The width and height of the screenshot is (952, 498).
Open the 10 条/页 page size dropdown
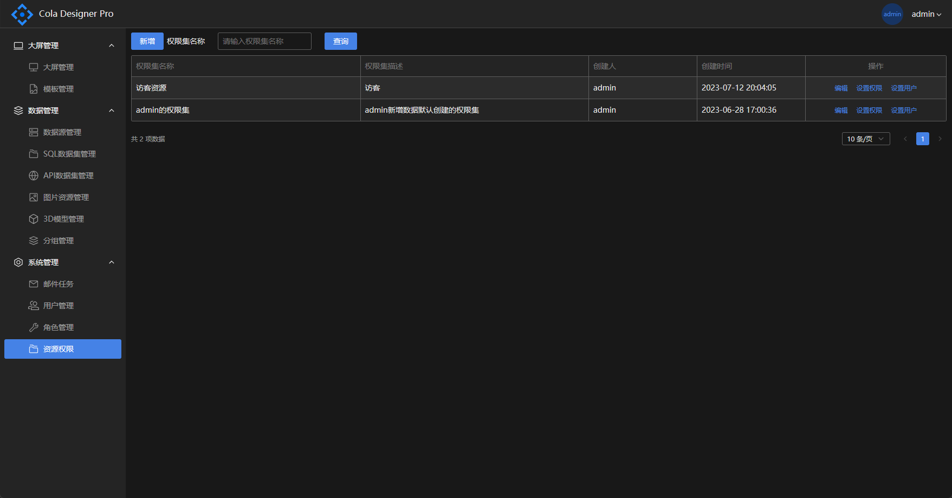(865, 139)
